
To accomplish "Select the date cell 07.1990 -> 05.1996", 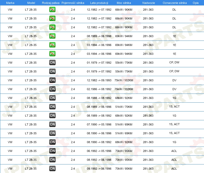I will [x=99, y=124].
